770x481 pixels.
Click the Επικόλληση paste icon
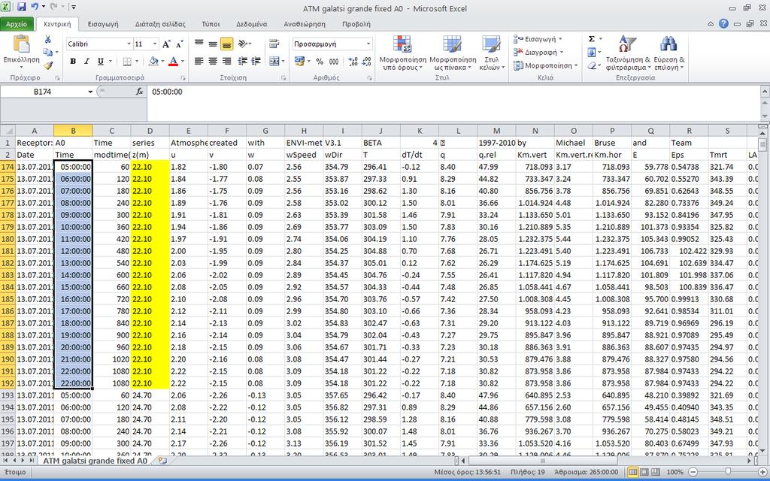[x=21, y=44]
